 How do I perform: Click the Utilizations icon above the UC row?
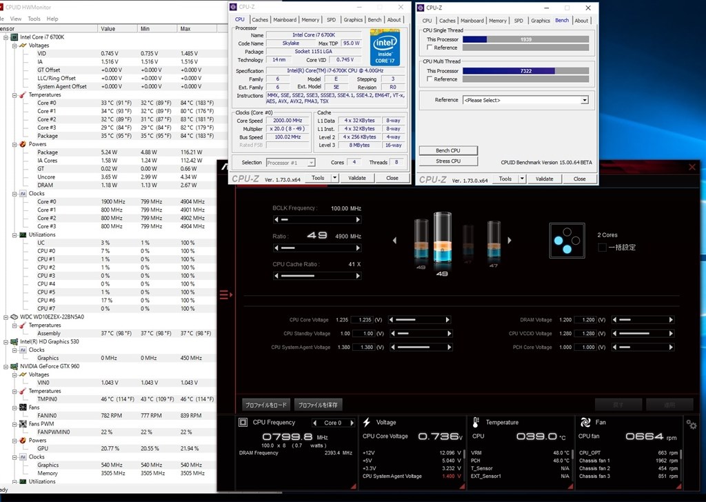tap(23, 234)
